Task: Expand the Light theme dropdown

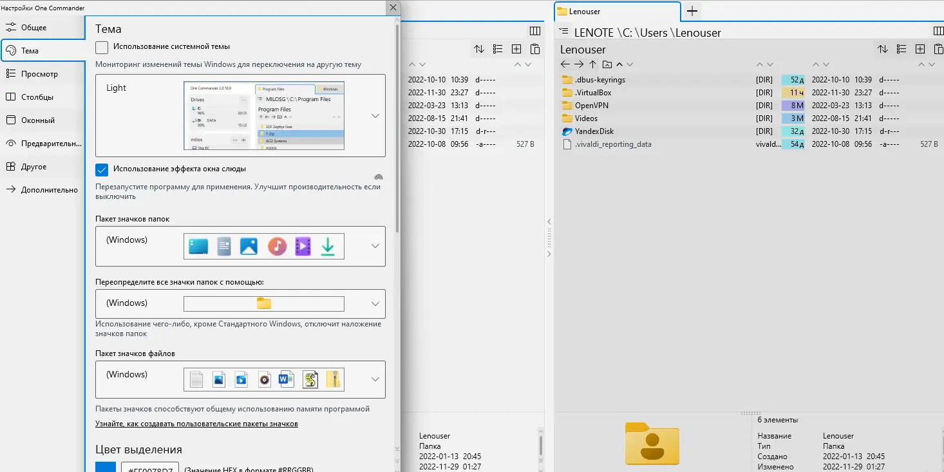Action: [x=240, y=116]
